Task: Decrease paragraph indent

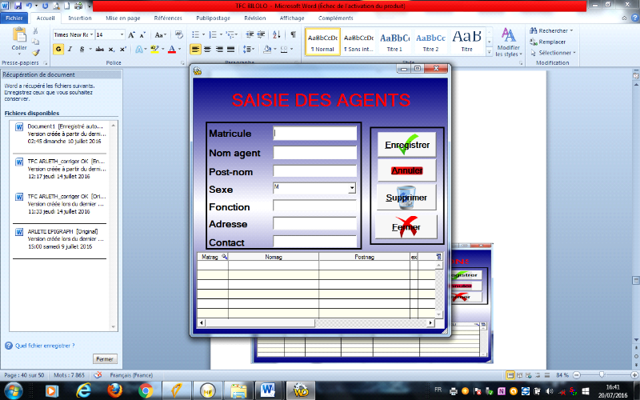Action: pyautogui.click(x=250, y=34)
